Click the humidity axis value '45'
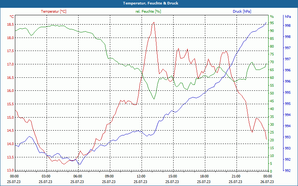The image size is (298, 186). coord(272,101)
